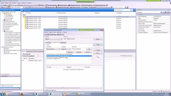The width and height of the screenshot is (171, 96).
Task: Click the yellow status icon of Входящее письмо - 4.pdf
Action: 25,22
